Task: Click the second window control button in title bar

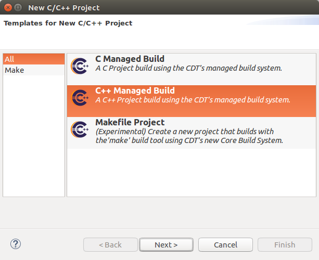Action: [x=18, y=7]
